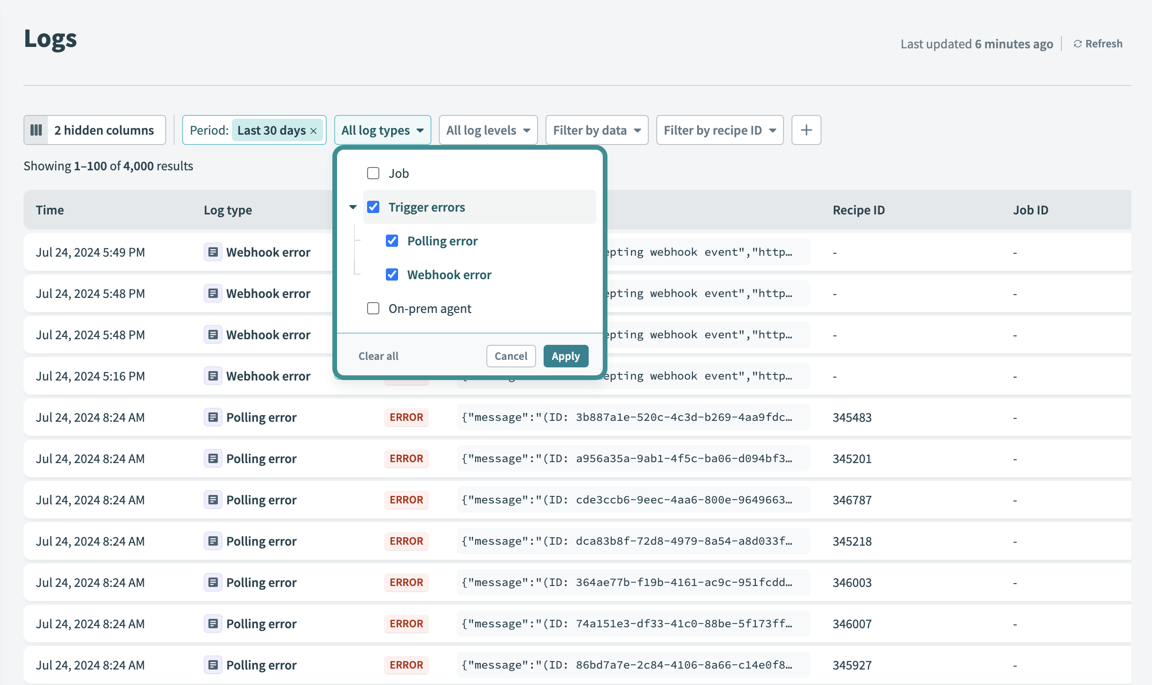Click the Clear all link

[378, 356]
